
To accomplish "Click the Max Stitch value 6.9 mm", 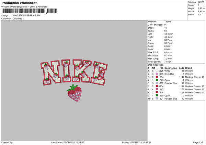I will pyautogui.click(x=168, y=52).
